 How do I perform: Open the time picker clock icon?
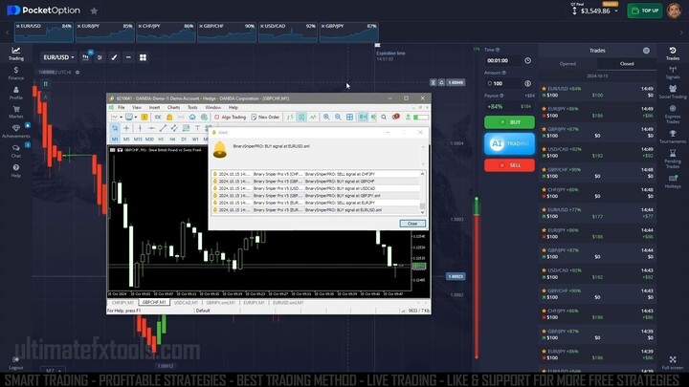527,60
